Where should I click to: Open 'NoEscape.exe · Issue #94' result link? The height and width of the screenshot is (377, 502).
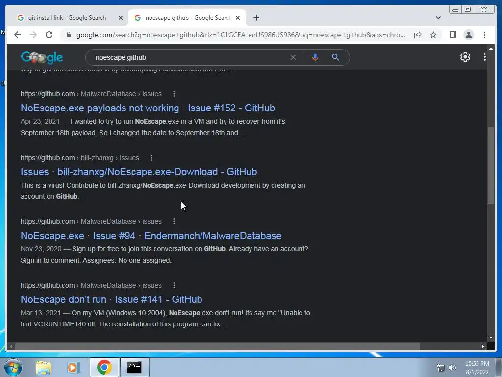coord(151,236)
